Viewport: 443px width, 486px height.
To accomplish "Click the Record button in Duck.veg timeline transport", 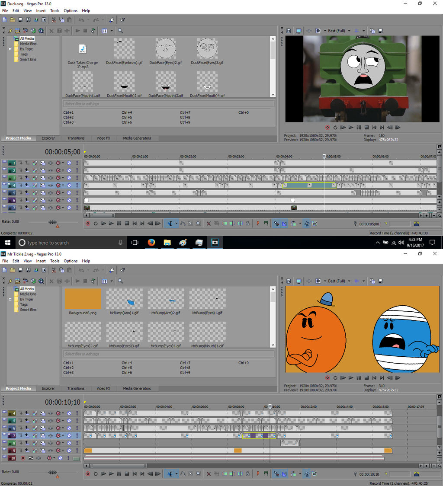I will (88, 224).
